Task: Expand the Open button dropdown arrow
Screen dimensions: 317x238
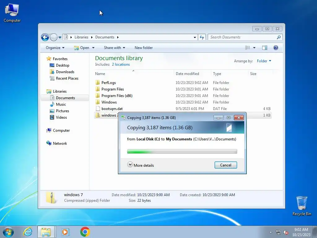Action: 93,48
